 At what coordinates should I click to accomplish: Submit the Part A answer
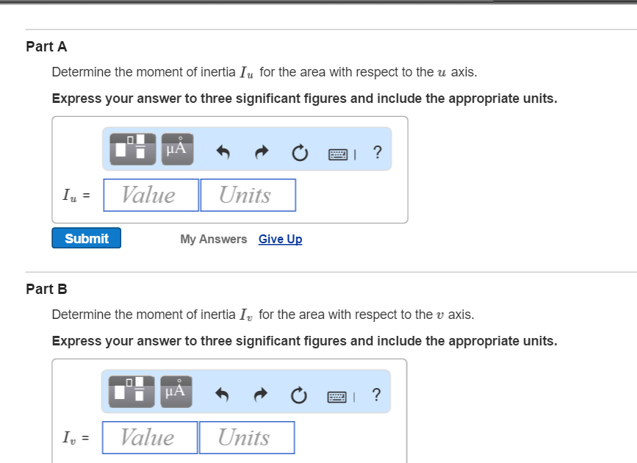tap(86, 238)
